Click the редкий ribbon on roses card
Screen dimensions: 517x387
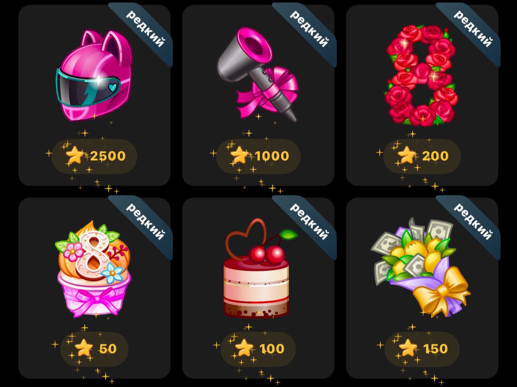pyautogui.click(x=473, y=29)
